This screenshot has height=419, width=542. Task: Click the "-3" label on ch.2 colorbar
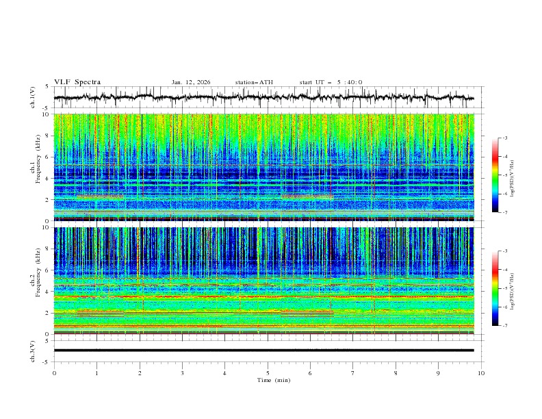coord(504,251)
